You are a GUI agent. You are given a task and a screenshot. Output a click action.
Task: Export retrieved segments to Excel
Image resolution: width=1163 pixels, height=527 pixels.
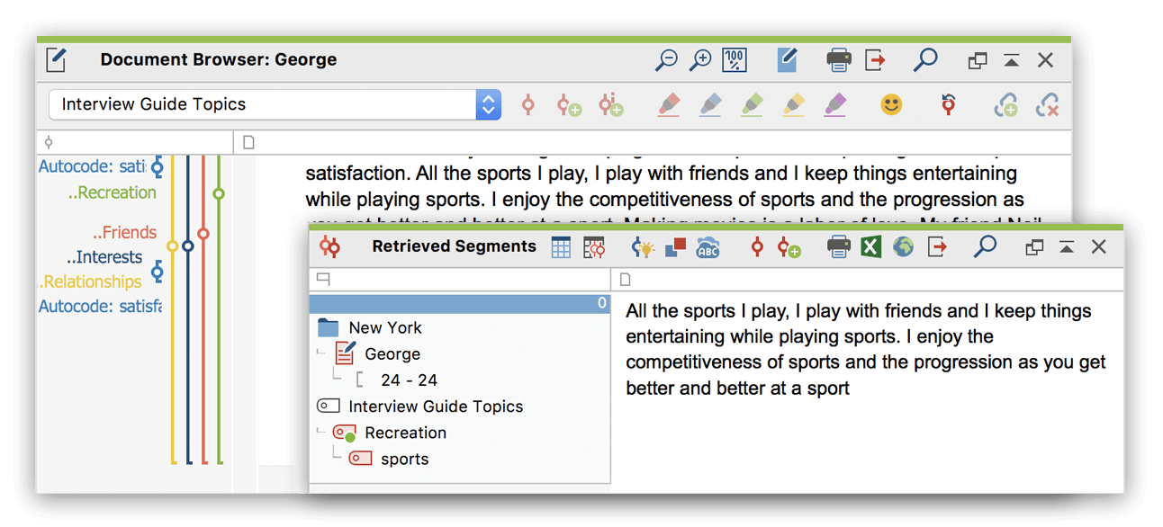tap(870, 246)
